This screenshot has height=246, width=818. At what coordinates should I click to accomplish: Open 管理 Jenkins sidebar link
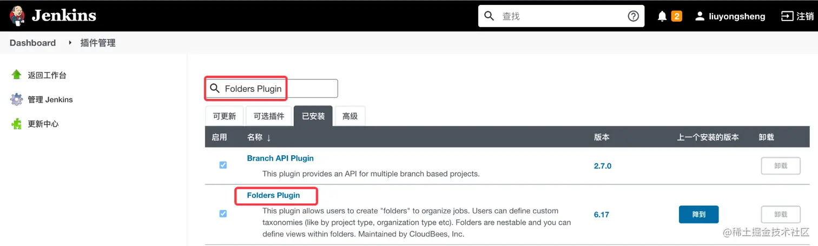(x=50, y=99)
